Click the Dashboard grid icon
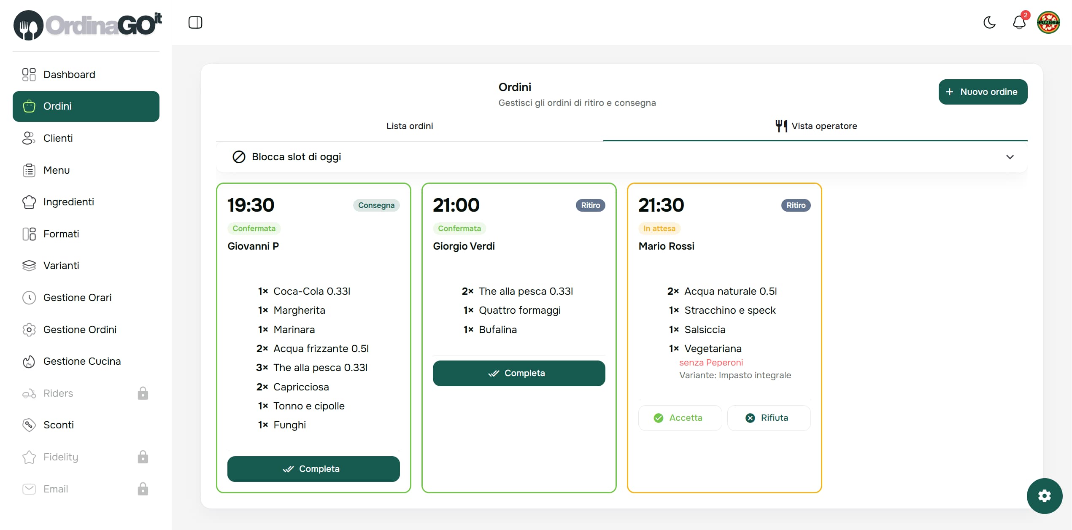Image resolution: width=1072 pixels, height=530 pixels. pyautogui.click(x=29, y=75)
